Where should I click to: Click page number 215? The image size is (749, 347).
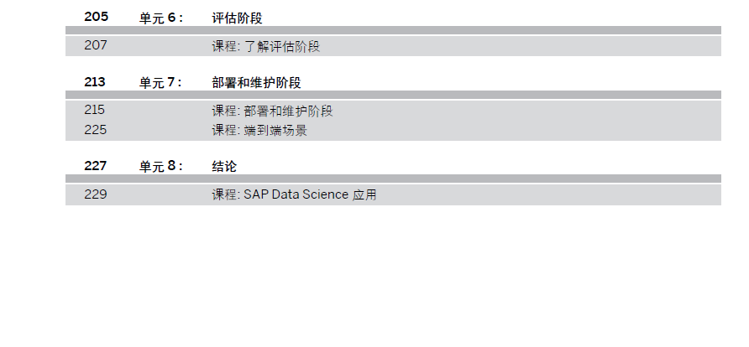pos(96,110)
